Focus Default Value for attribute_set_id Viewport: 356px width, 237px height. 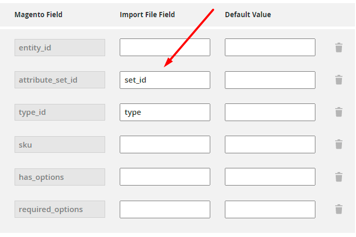(x=270, y=80)
